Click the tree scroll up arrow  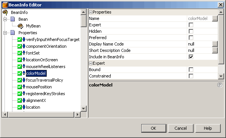tap(84, 12)
